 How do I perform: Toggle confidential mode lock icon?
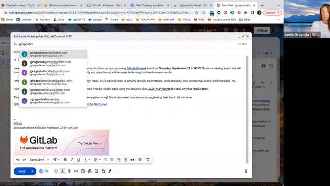pos(103,171)
